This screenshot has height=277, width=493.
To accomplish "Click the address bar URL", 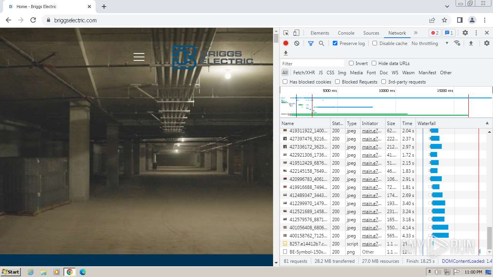I will pos(75,20).
